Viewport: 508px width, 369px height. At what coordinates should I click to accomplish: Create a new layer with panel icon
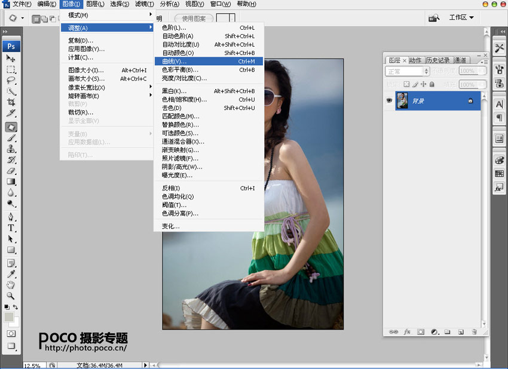click(x=460, y=331)
